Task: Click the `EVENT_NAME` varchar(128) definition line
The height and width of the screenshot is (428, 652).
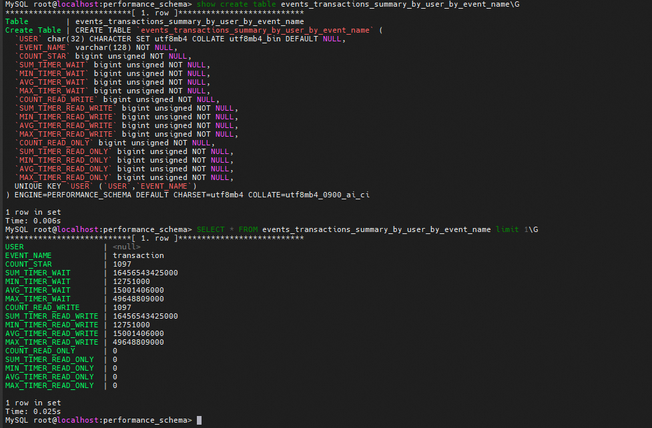Action: (96, 47)
